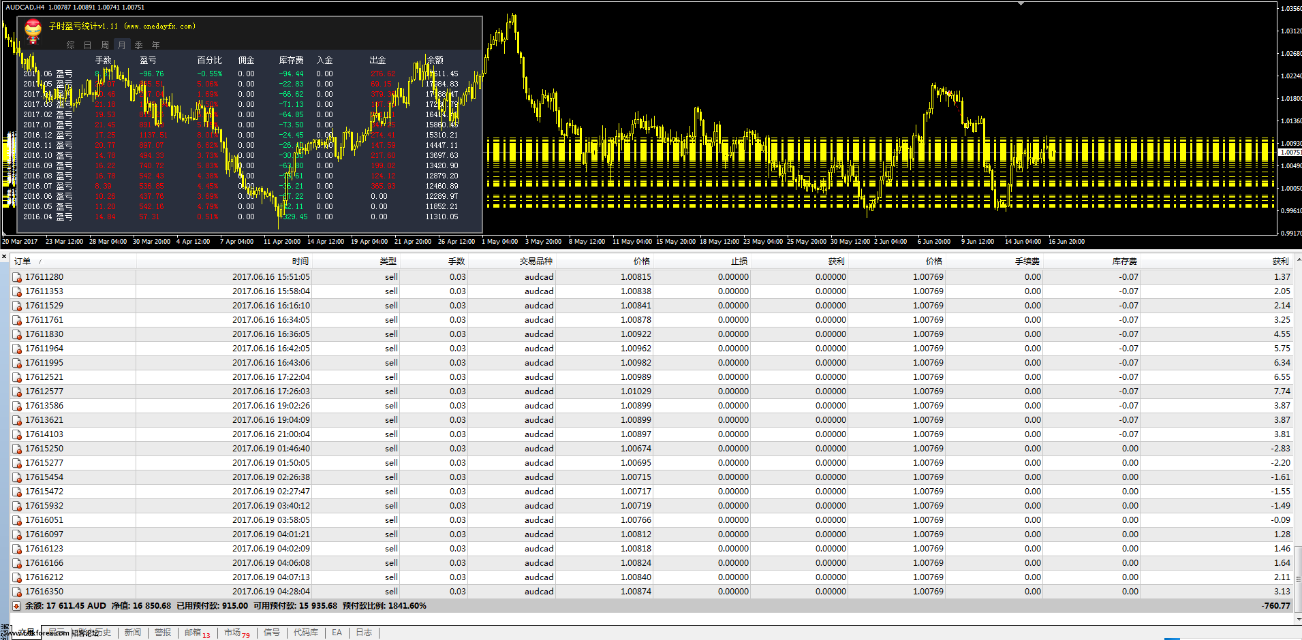Sort by the 手续费 column header
This screenshot has width=1302, height=640.
coord(994,261)
